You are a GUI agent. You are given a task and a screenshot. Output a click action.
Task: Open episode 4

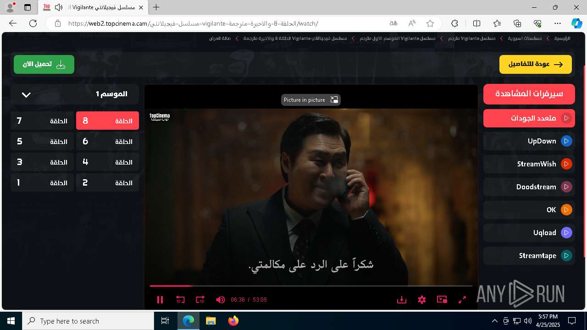[x=107, y=162]
